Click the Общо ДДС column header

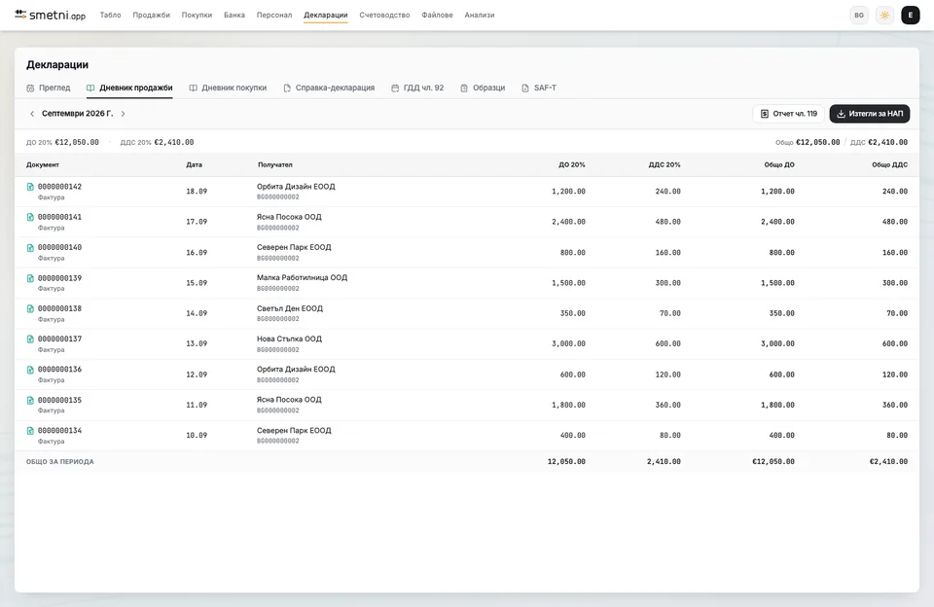(x=890, y=165)
